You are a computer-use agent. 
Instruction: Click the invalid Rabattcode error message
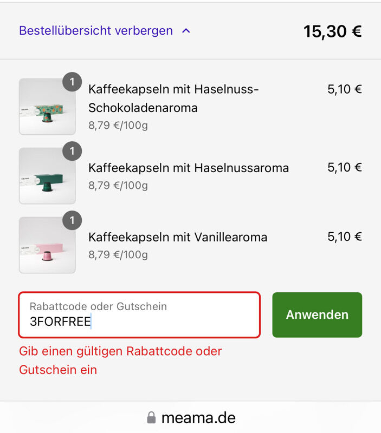coord(120,360)
